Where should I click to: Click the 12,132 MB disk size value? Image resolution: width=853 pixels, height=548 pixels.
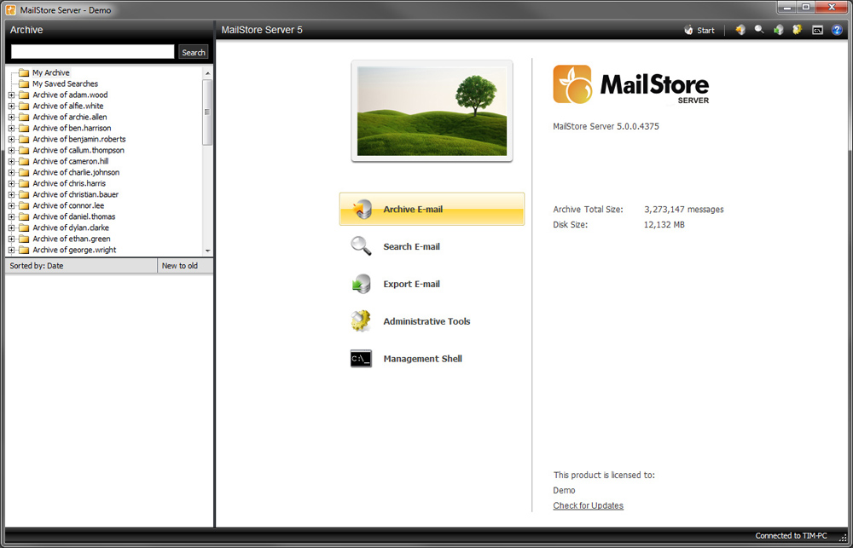[664, 224]
